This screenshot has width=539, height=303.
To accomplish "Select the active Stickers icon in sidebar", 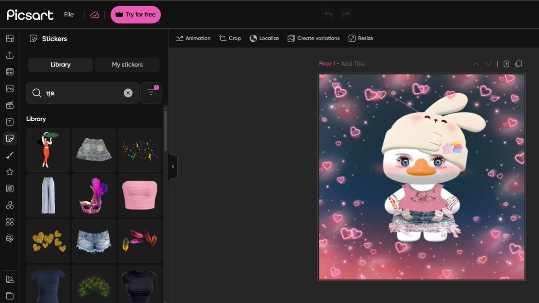I will point(9,138).
